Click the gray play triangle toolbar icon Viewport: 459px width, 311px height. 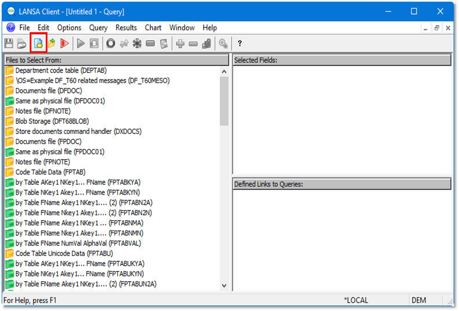click(81, 44)
